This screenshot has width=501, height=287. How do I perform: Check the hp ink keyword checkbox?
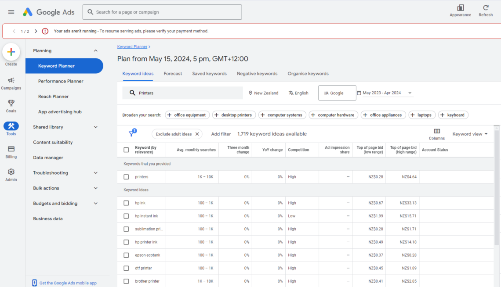click(x=126, y=203)
